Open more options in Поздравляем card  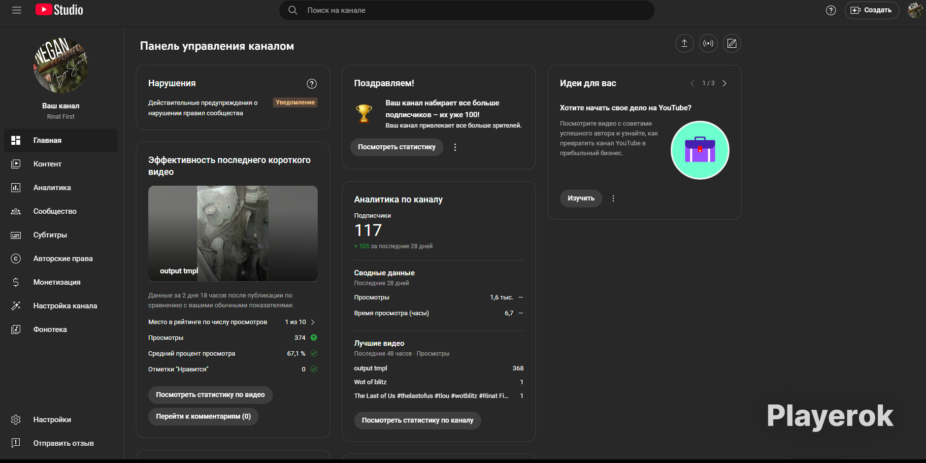tap(455, 147)
